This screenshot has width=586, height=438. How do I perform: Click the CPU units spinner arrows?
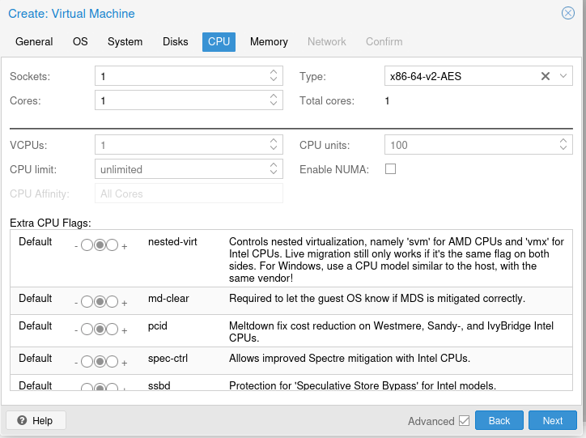click(x=564, y=145)
